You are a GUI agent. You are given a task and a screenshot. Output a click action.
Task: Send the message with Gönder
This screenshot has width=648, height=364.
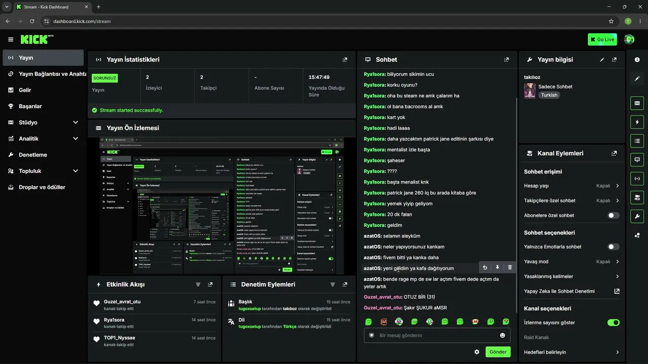498,352
